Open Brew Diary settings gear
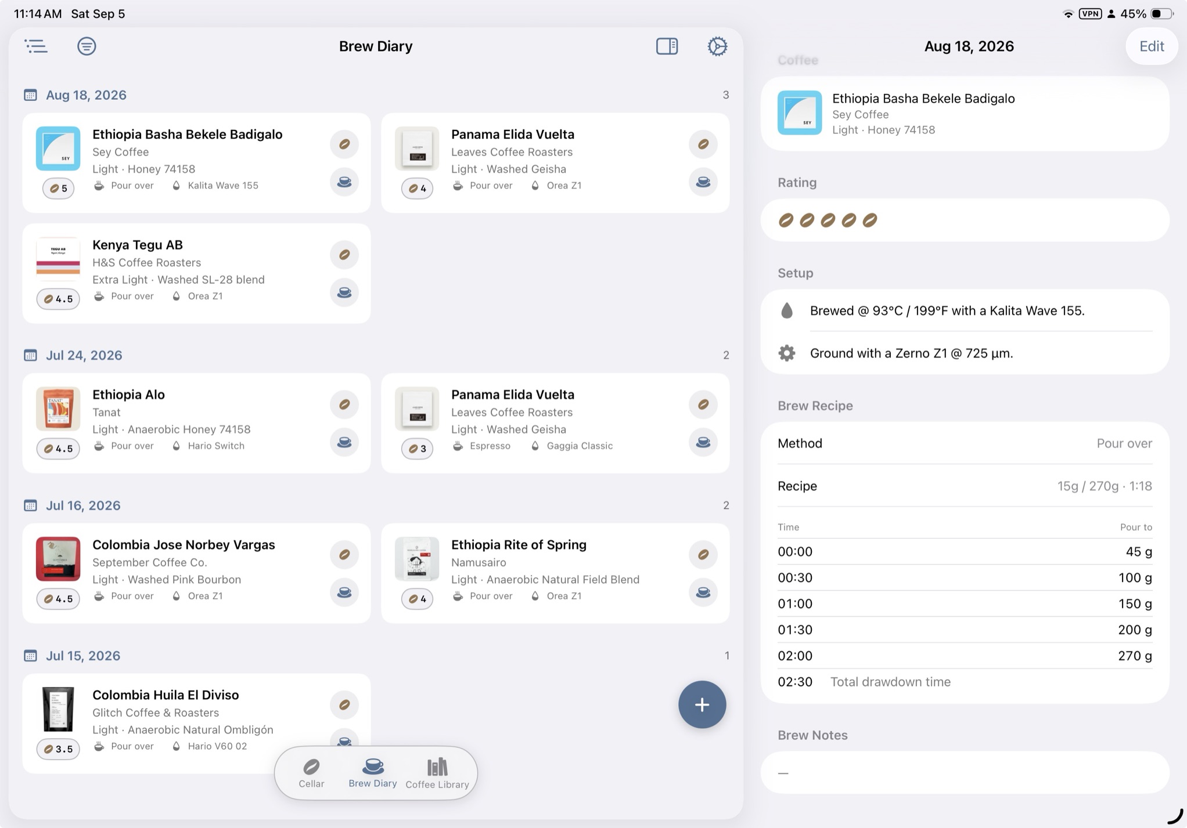Screen dimensions: 1187x828 [x=717, y=46]
